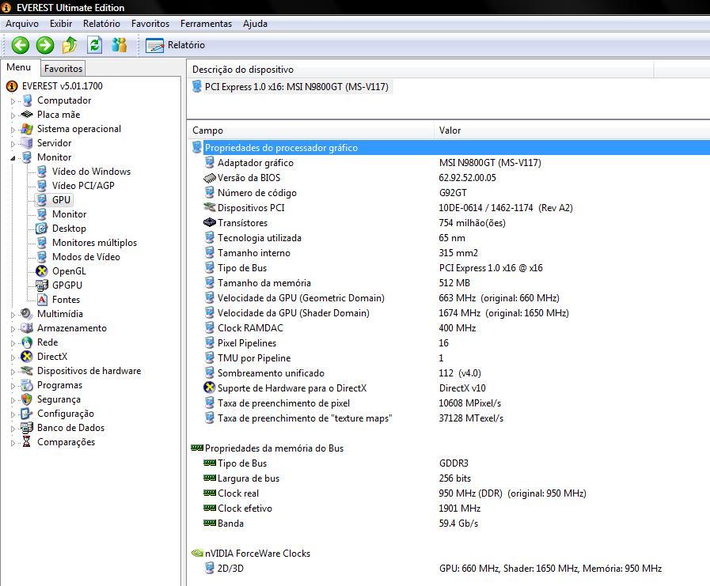Open the Relatório menu
The height and width of the screenshot is (586, 710).
point(101,24)
